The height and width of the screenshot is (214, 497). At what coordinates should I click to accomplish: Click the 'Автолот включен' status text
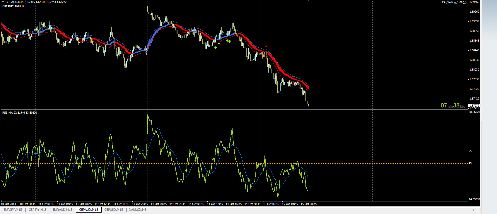pyautogui.click(x=14, y=6)
